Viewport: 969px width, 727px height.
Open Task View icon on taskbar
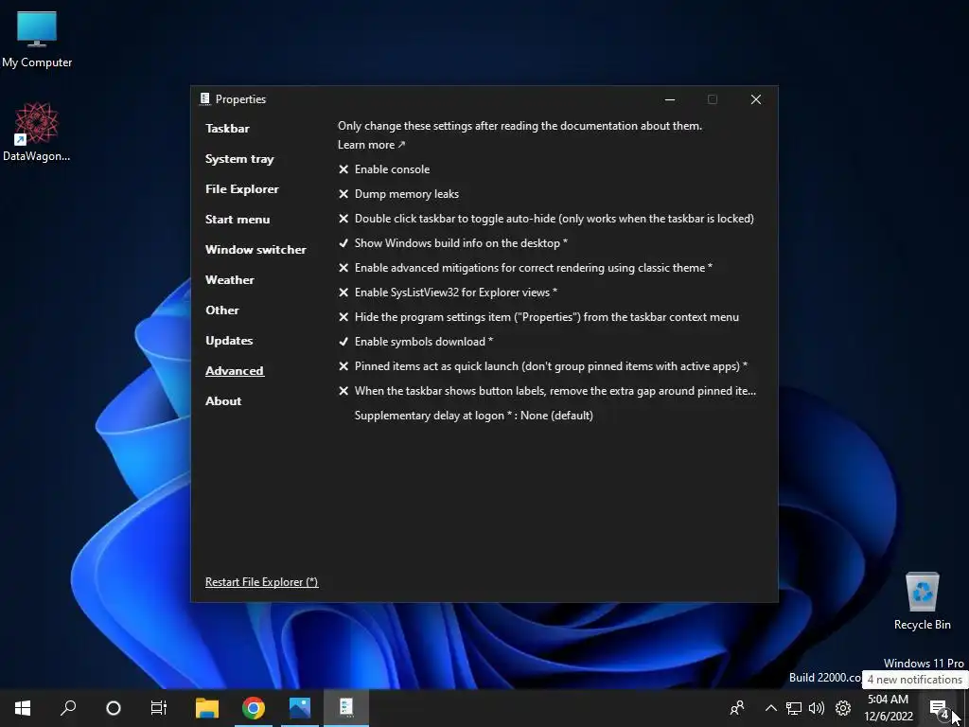[159, 707]
